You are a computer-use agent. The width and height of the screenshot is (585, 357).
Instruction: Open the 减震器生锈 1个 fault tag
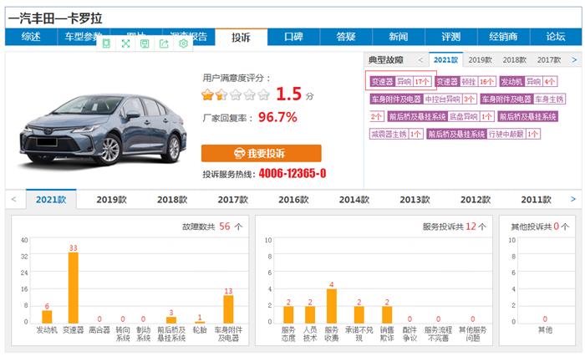(x=396, y=134)
